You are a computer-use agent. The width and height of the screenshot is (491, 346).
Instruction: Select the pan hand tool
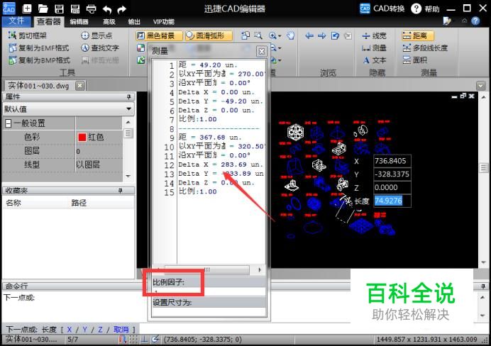point(291,35)
